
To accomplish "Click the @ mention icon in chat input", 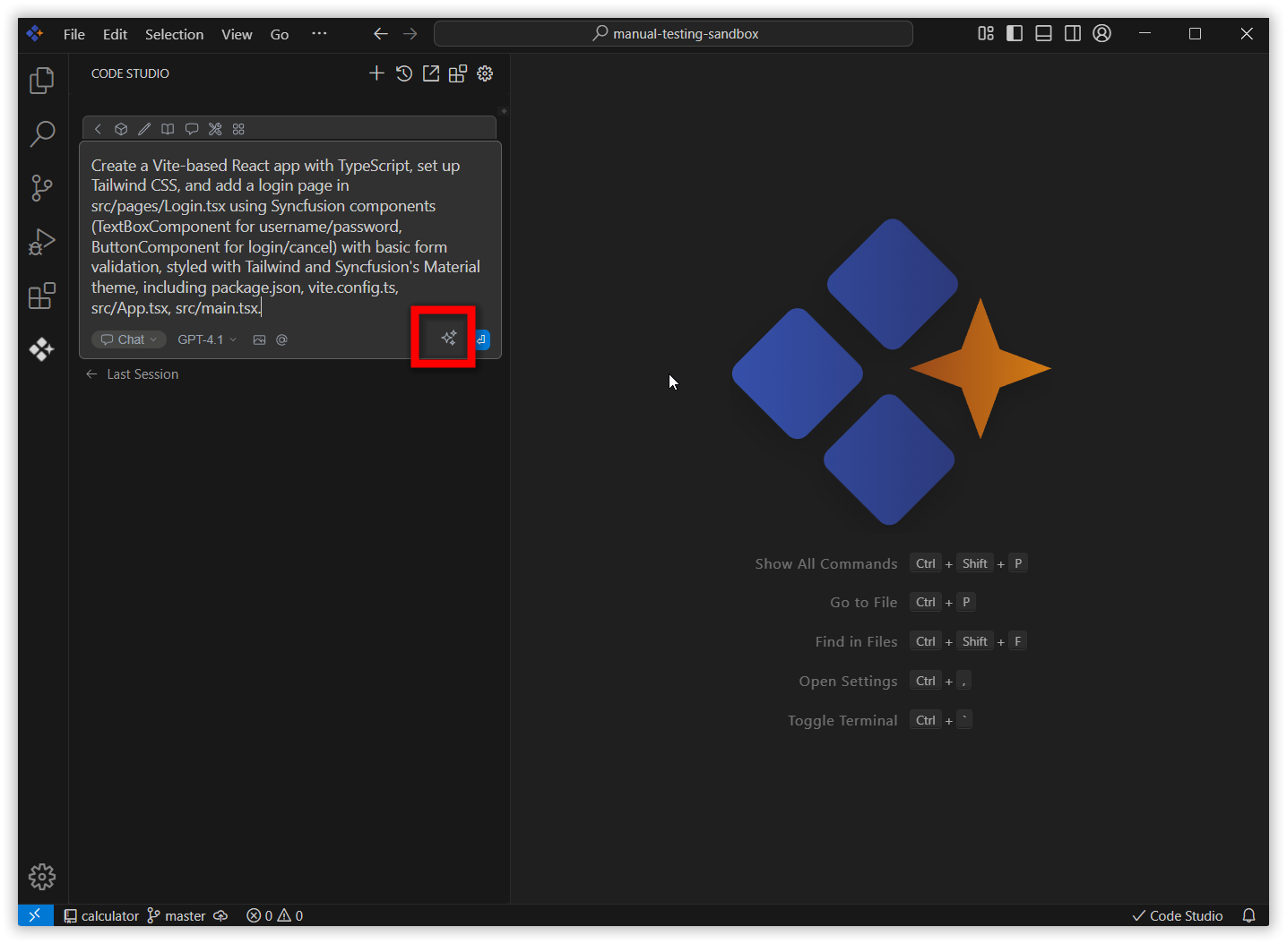I will [281, 339].
